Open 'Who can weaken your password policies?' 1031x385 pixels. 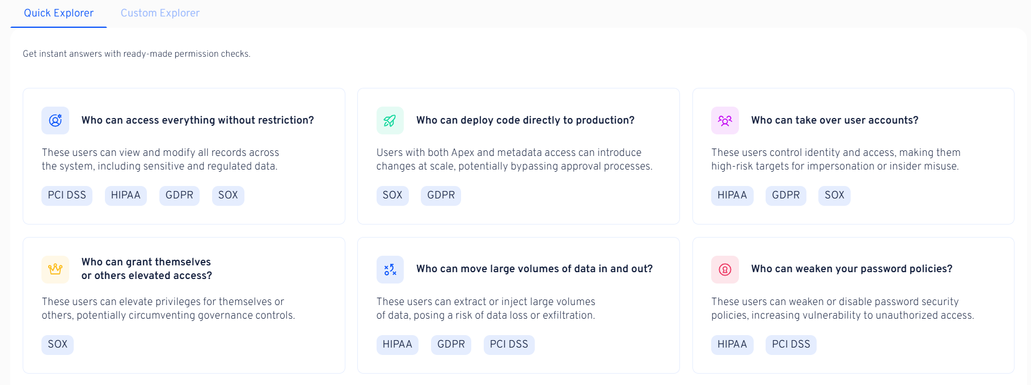point(851,269)
